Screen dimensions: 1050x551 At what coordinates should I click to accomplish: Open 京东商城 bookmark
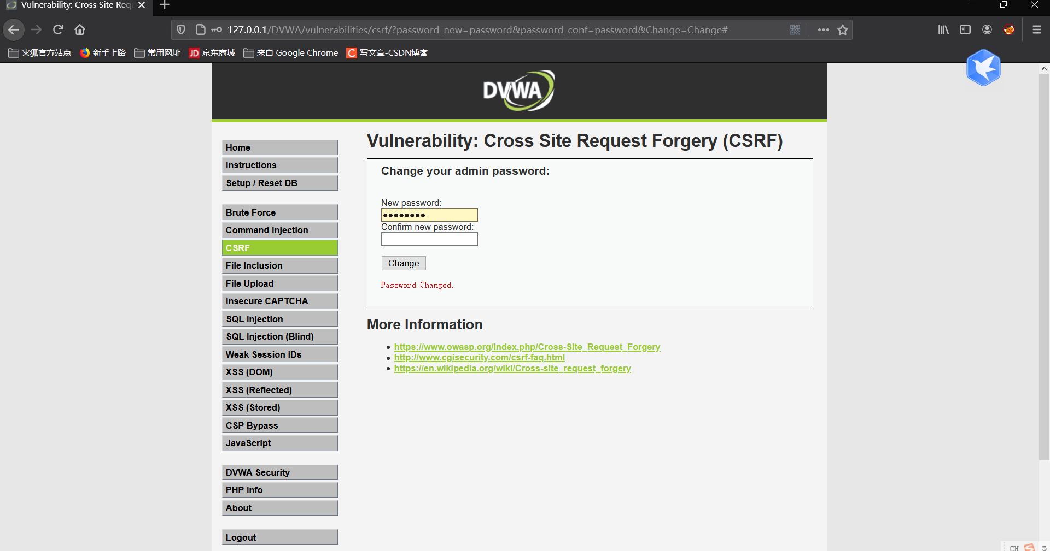pos(212,53)
